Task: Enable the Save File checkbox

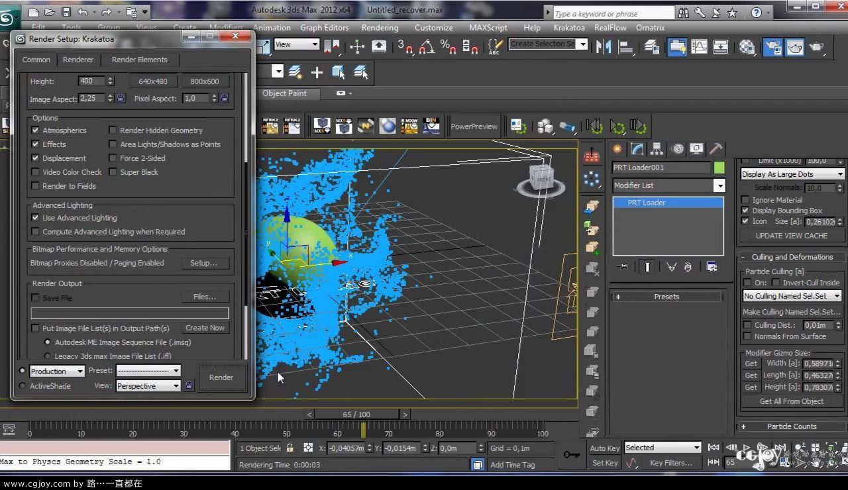Action: [x=36, y=298]
